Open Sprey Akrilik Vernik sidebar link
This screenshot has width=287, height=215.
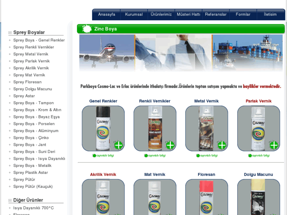(x=31, y=68)
